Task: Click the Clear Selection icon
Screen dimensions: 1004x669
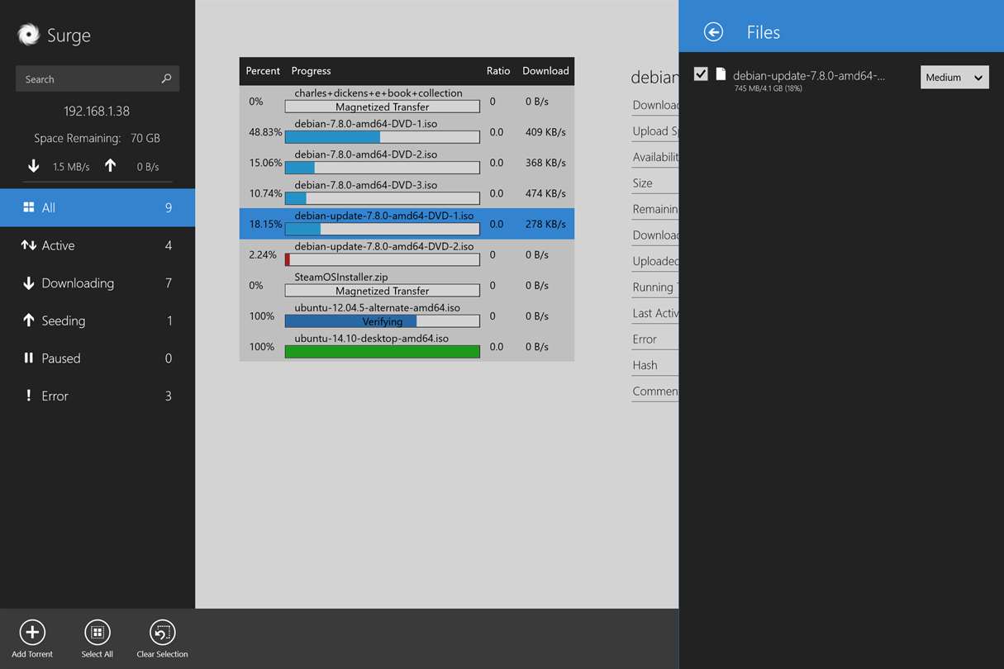Action: (163, 633)
